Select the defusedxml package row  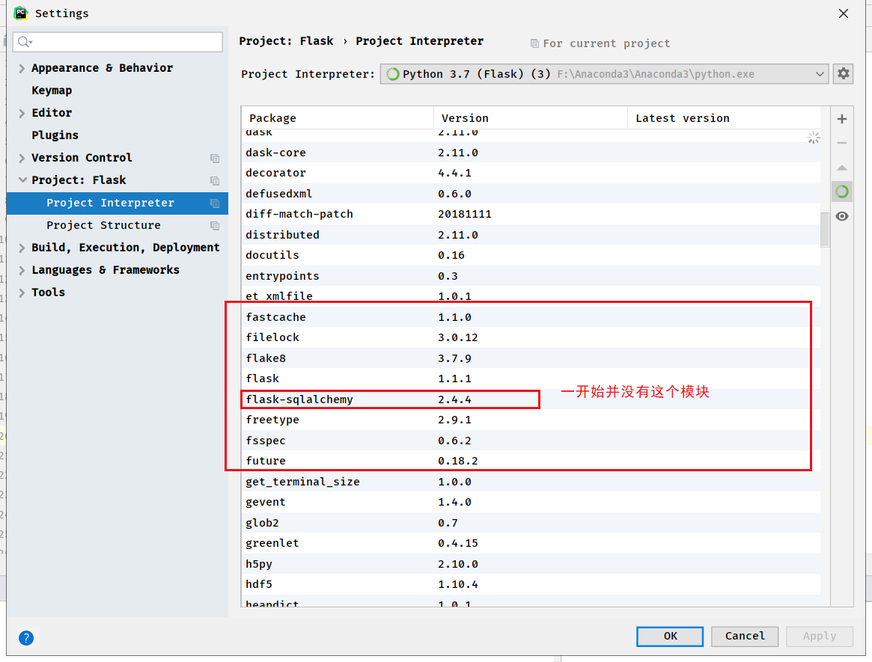[531, 194]
